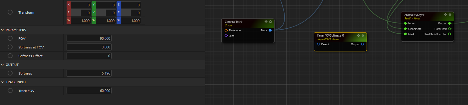Click the Parent pin on KeyerFOVSoftness_0

pyautogui.click(x=319, y=44)
